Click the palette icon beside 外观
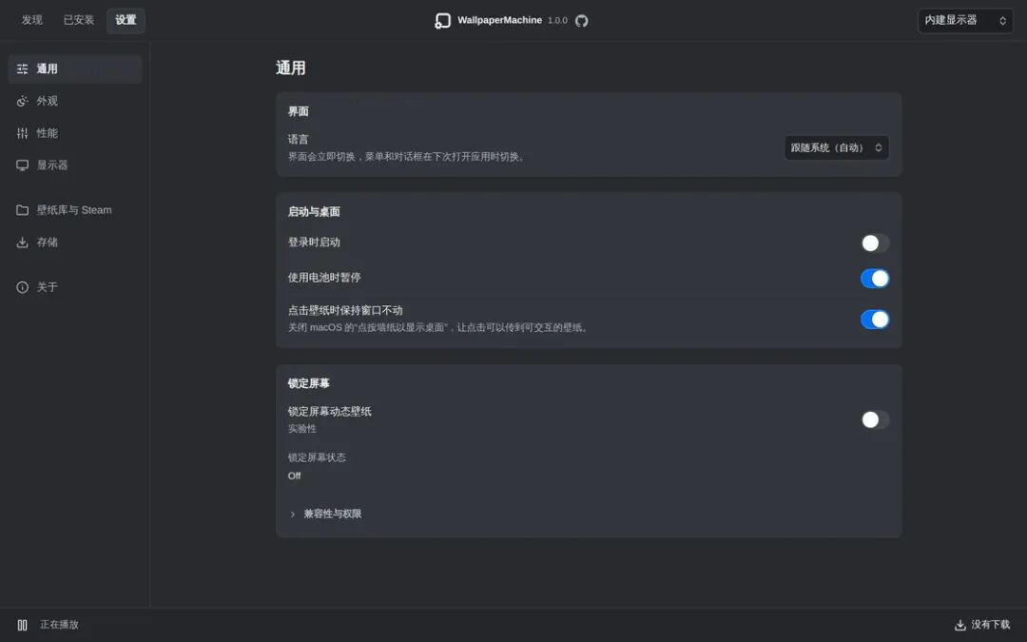Screen dimensions: 1027x642 click(22, 101)
